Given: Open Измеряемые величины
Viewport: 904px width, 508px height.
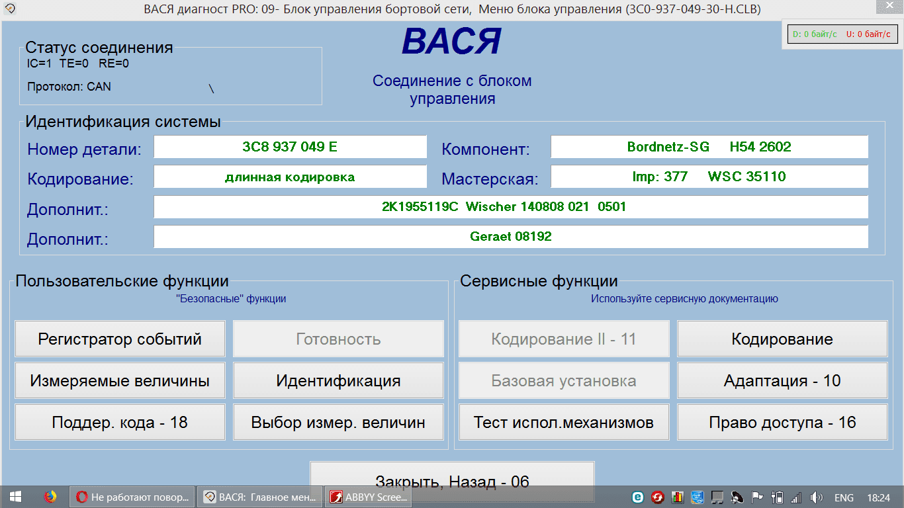Looking at the screenshot, I should [x=120, y=381].
